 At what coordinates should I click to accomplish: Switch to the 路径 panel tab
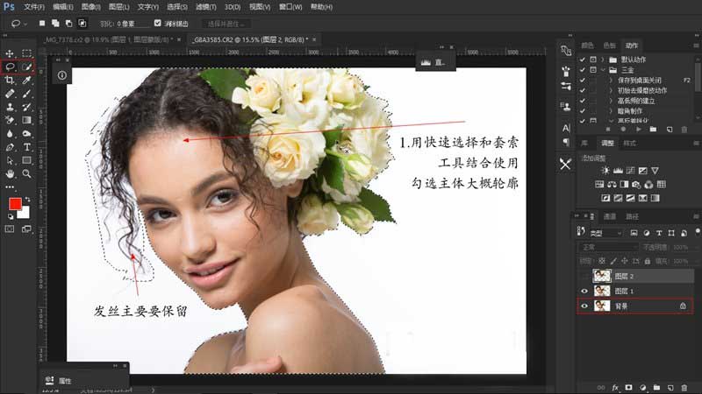[633, 215]
